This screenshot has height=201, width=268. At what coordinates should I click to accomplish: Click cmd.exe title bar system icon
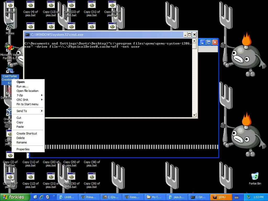coord(27,35)
